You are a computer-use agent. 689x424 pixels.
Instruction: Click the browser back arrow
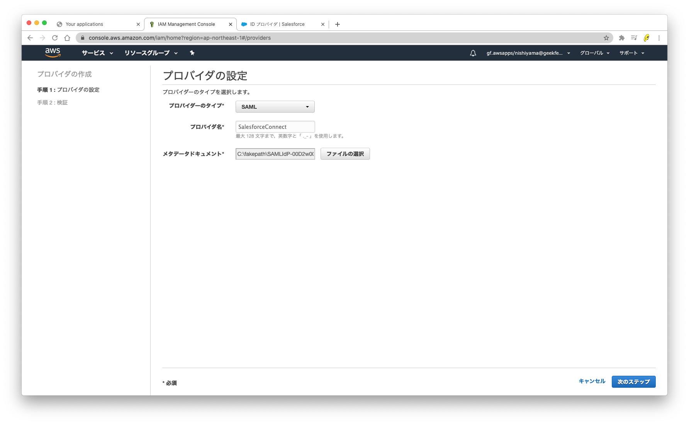(x=30, y=38)
